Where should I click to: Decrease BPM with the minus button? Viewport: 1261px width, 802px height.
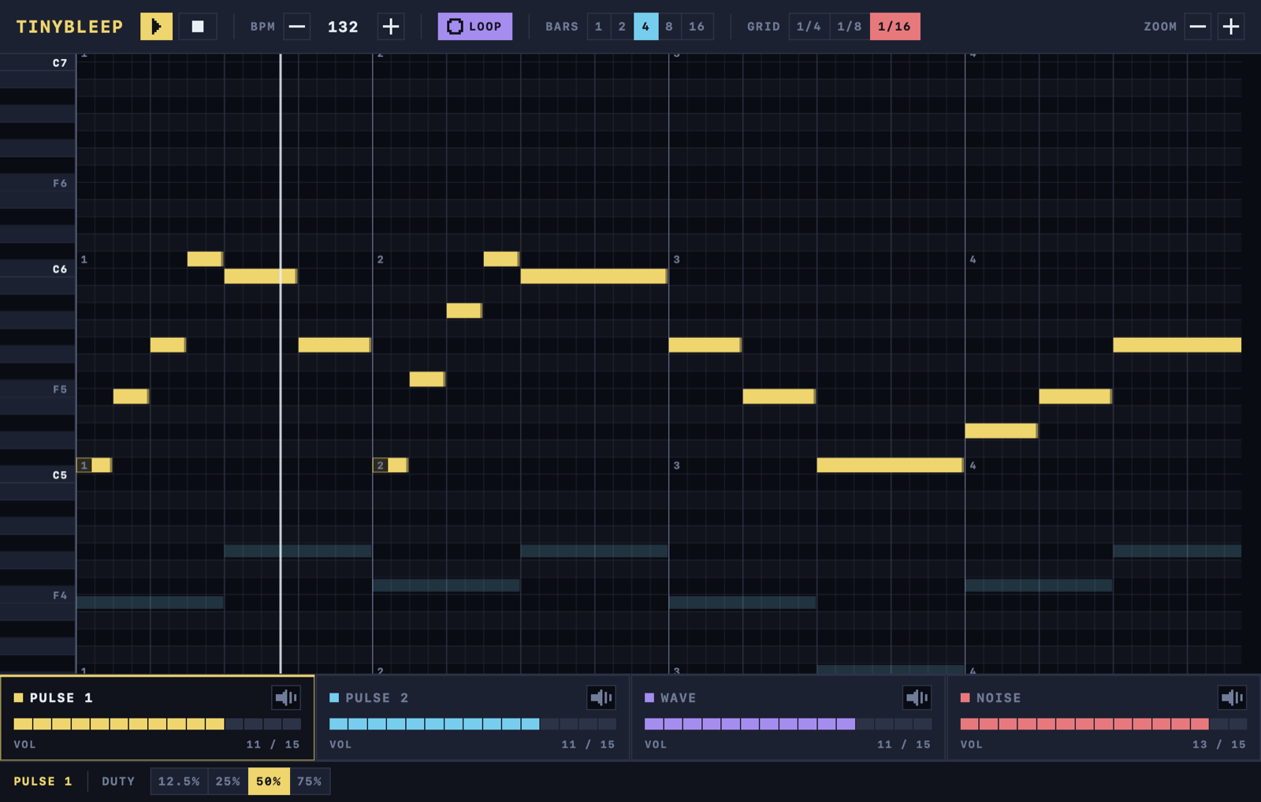(296, 26)
